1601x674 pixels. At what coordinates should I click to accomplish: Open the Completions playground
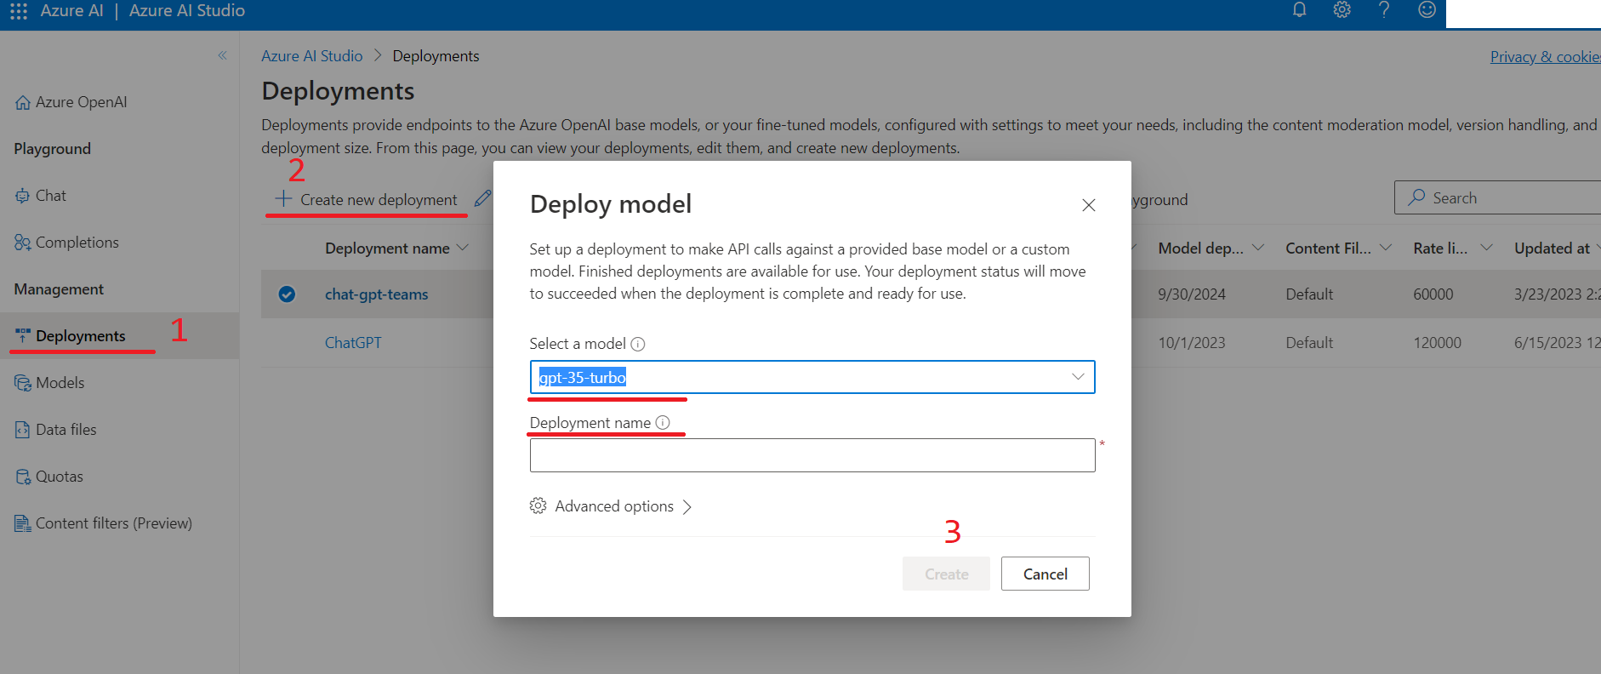click(x=67, y=243)
